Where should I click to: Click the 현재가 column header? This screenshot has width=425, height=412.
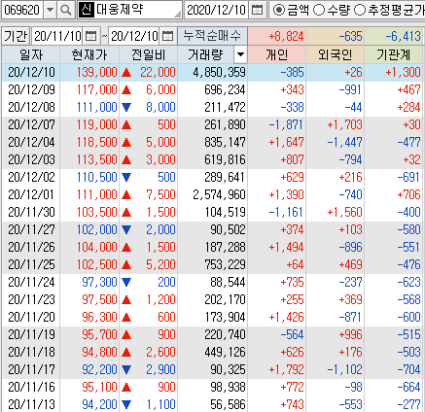(x=89, y=54)
